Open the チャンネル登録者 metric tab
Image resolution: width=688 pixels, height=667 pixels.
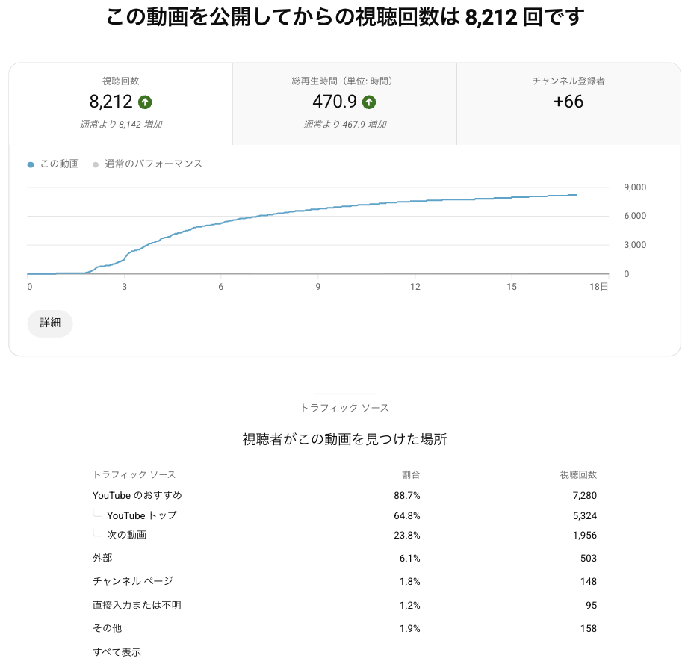tap(568, 104)
